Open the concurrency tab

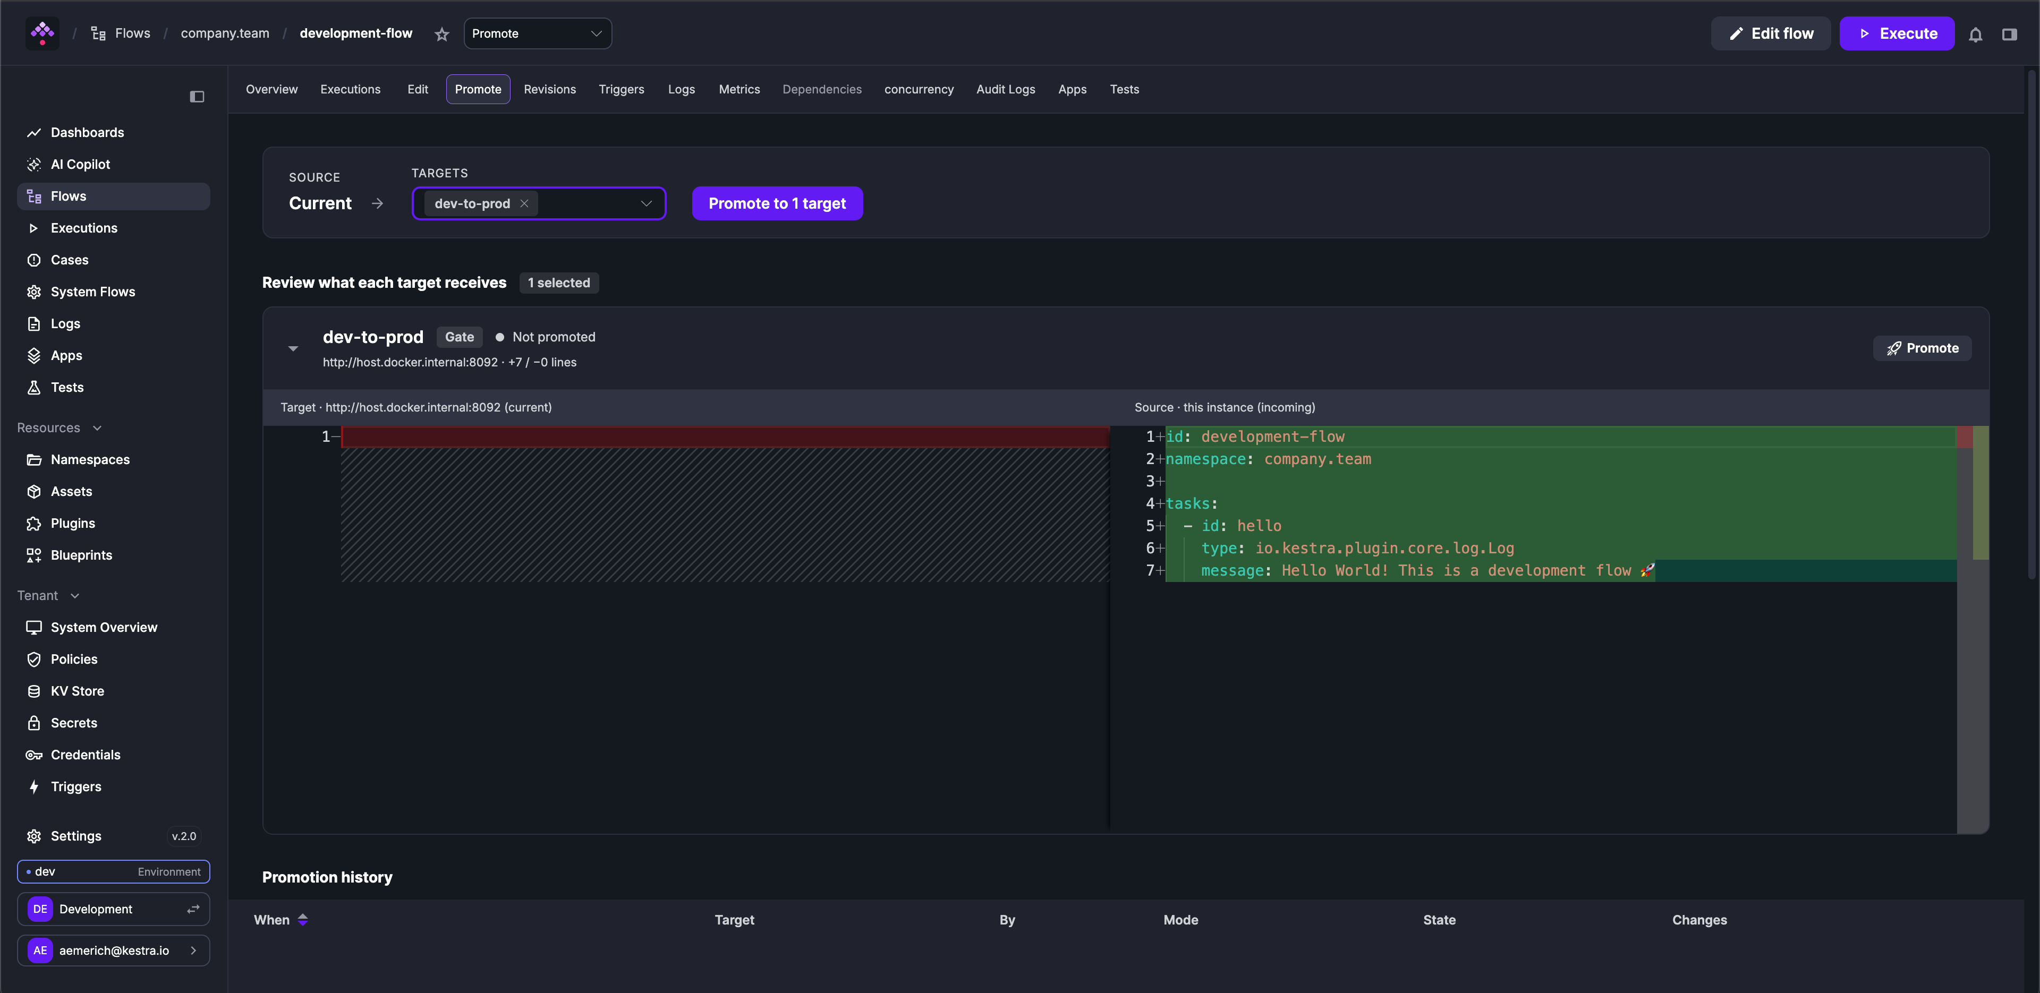919,90
